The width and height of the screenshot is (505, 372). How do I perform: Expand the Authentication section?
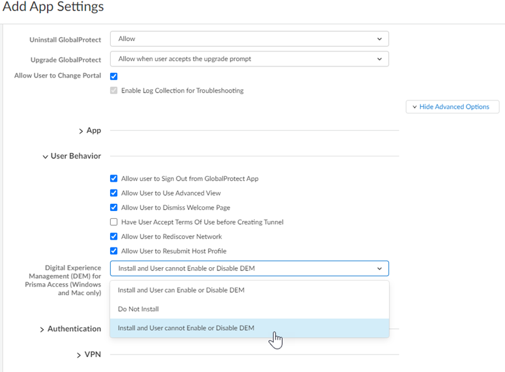(x=70, y=329)
